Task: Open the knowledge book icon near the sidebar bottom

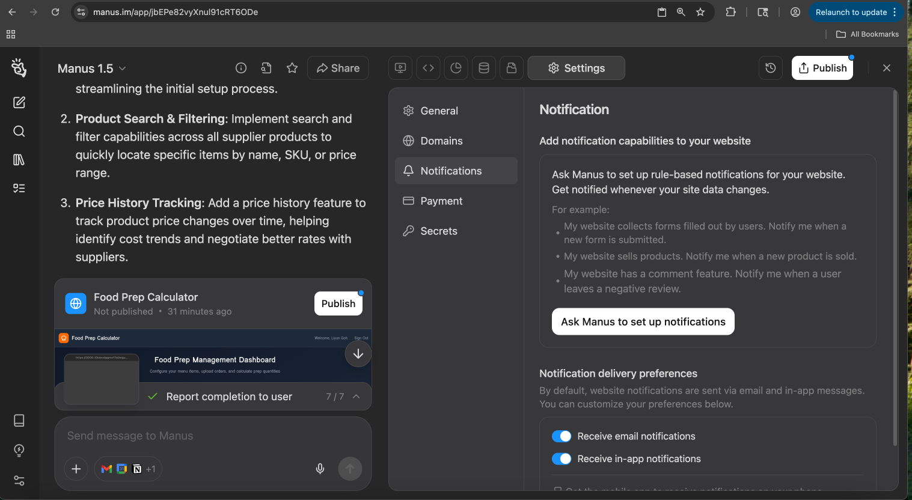Action: click(x=19, y=420)
